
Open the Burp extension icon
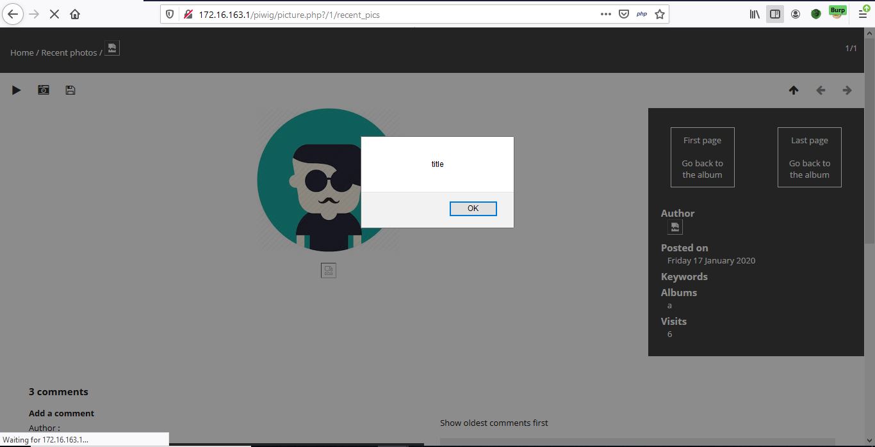837,12
